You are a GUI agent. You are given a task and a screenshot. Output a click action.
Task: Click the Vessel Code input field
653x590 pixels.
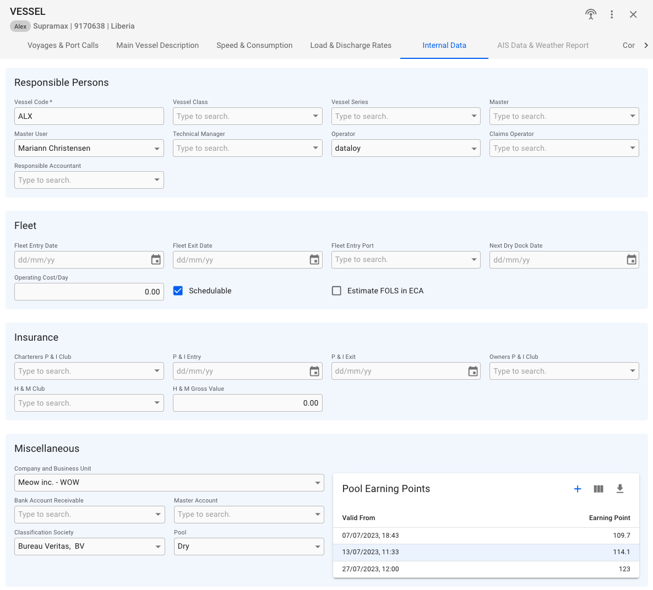89,116
